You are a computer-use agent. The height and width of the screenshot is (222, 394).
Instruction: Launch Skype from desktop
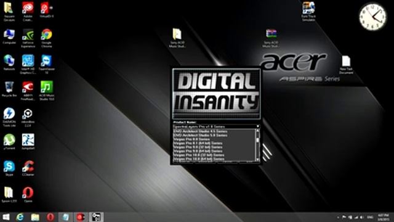pyautogui.click(x=9, y=168)
